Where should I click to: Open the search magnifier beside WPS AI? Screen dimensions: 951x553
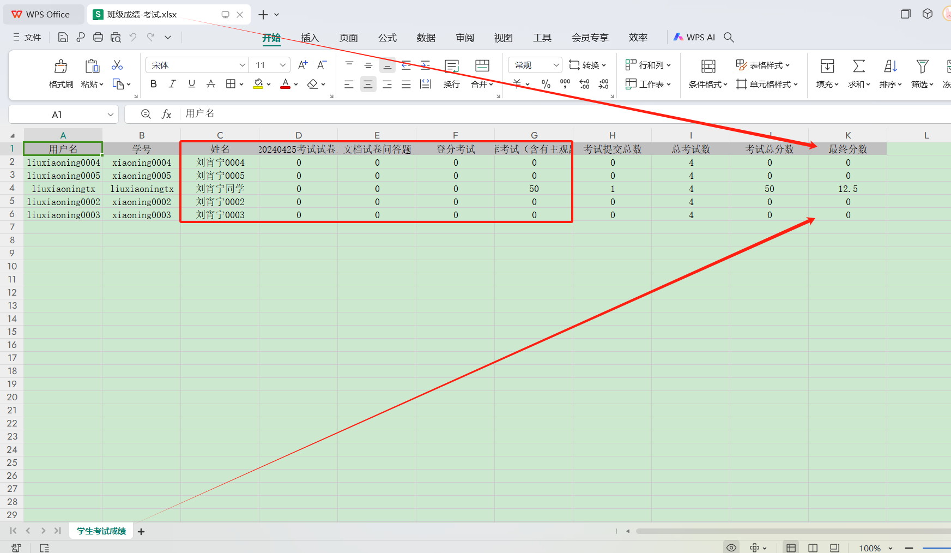(729, 37)
